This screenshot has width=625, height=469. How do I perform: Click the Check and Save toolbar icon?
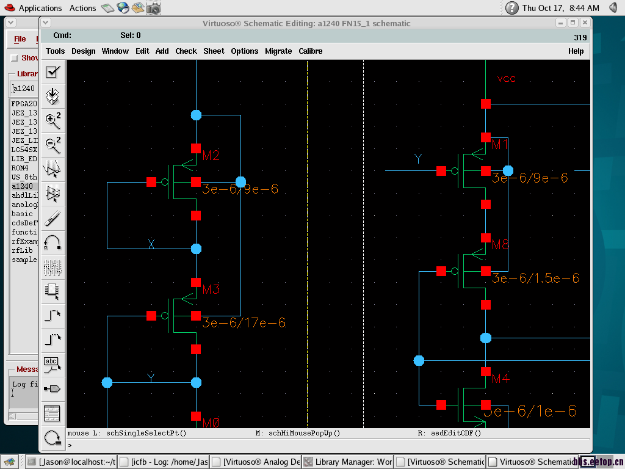52,72
